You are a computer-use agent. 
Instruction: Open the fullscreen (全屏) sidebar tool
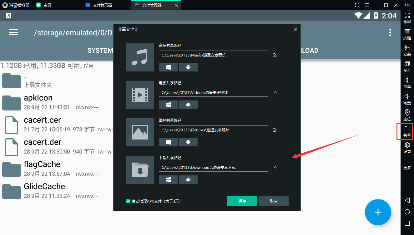coord(407,18)
